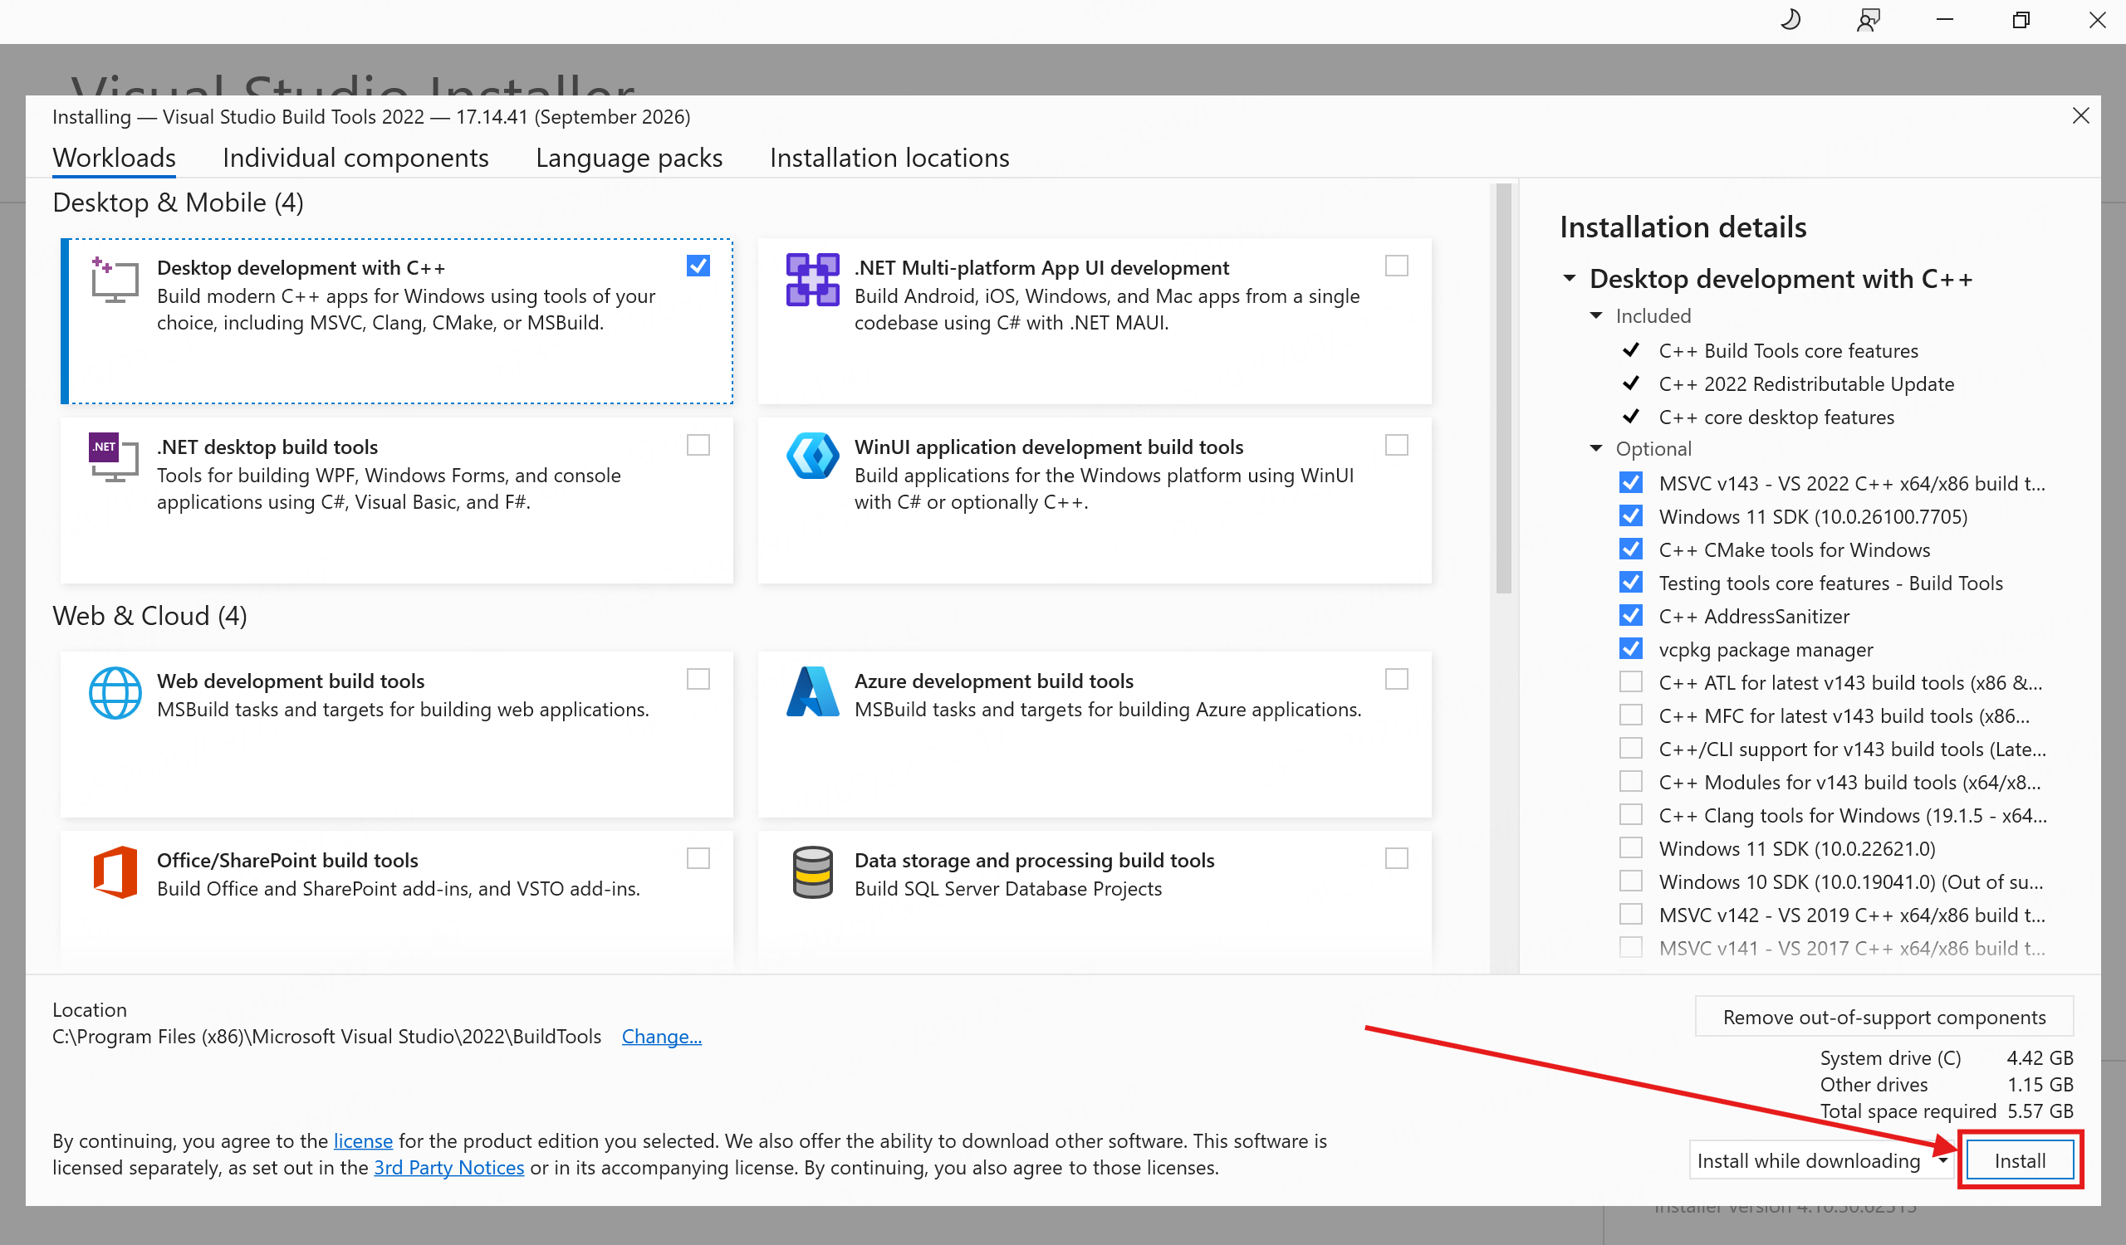This screenshot has width=2126, height=1245.
Task: Collapse the Optional components section
Action: click(1595, 448)
